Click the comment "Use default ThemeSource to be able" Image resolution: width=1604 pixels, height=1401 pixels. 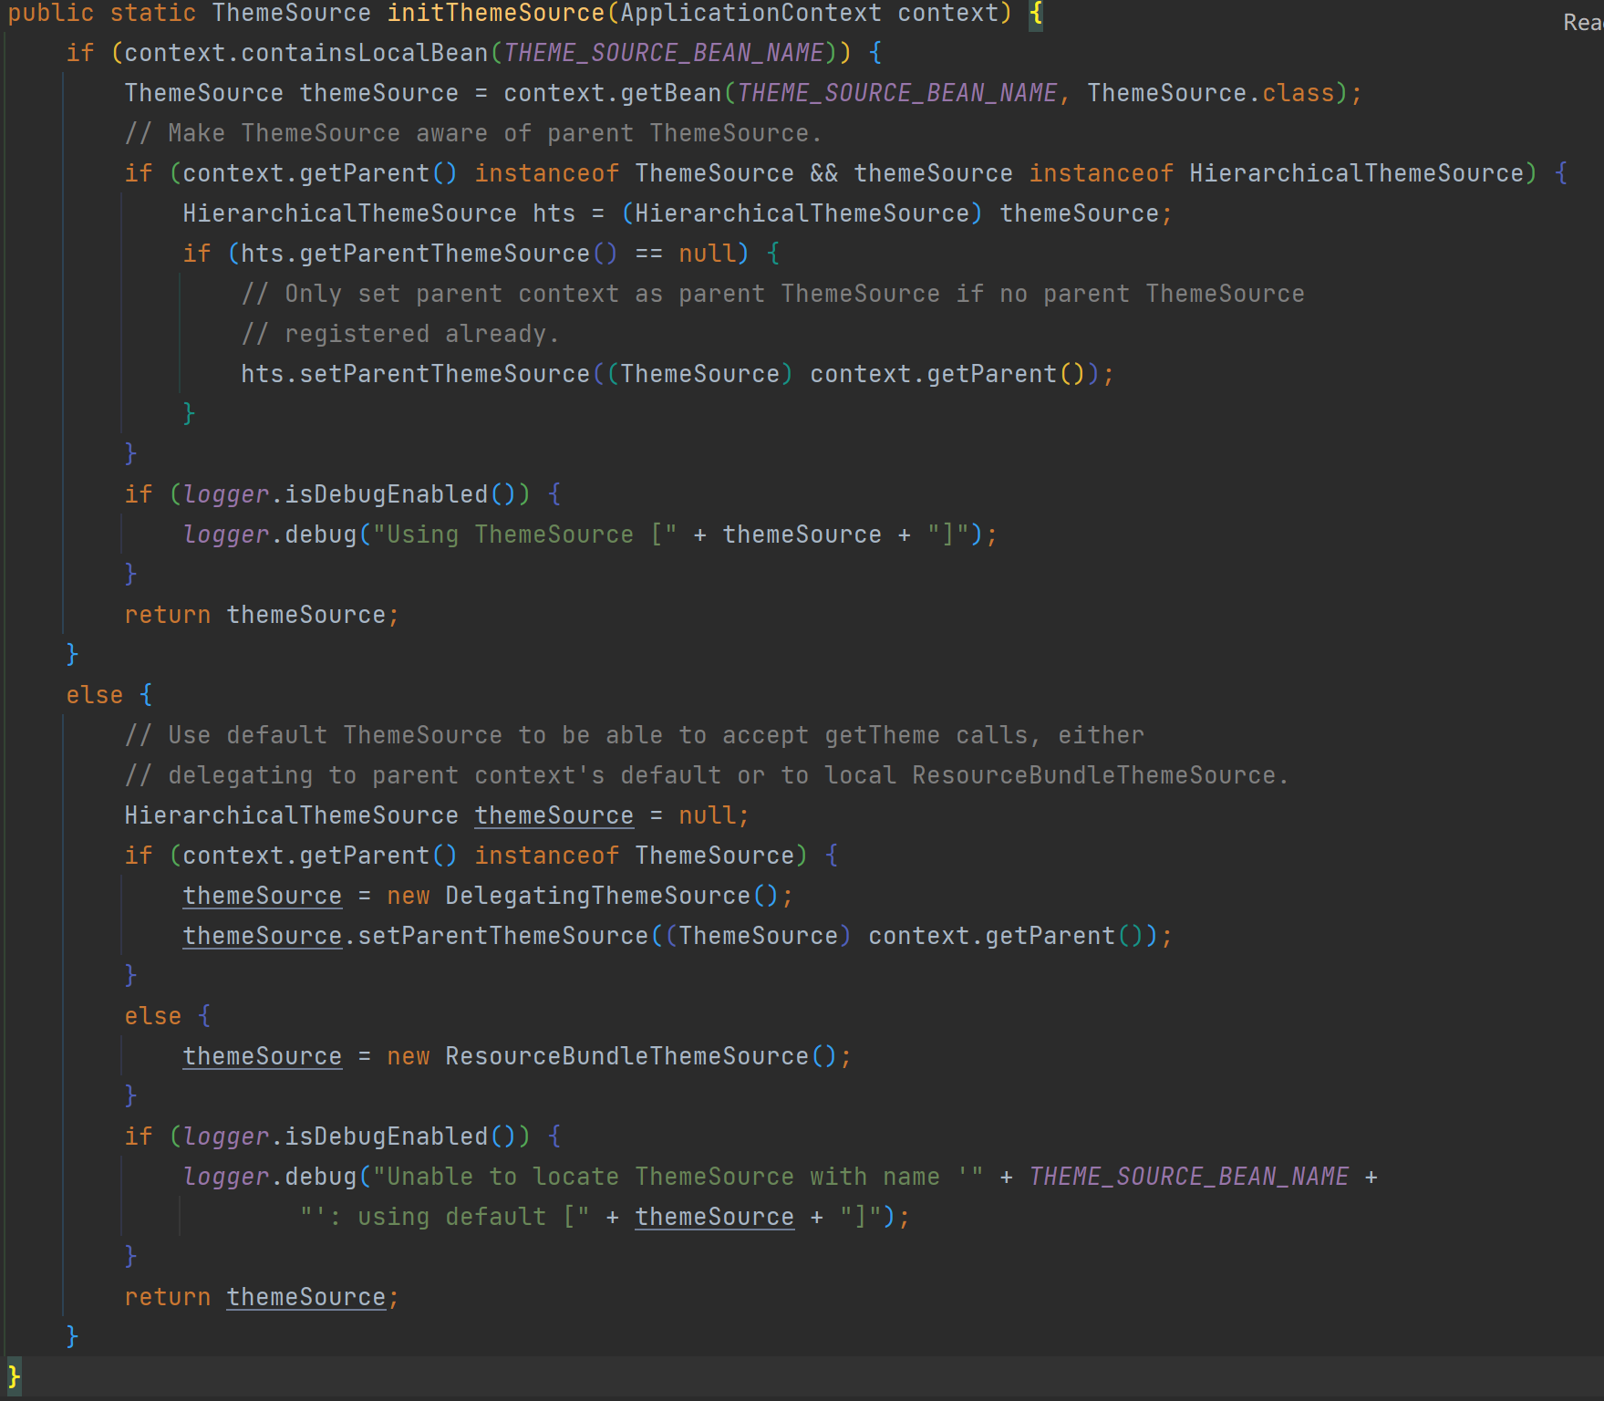tap(635, 735)
